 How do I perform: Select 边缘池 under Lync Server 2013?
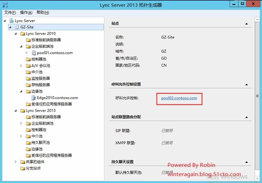coord(37,149)
